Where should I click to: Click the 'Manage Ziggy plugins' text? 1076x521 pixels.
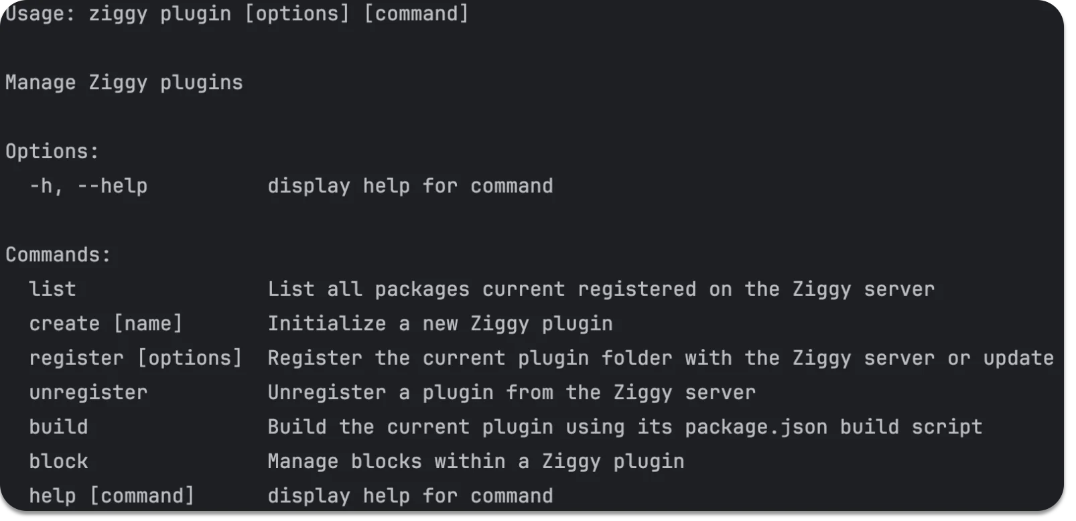124,83
